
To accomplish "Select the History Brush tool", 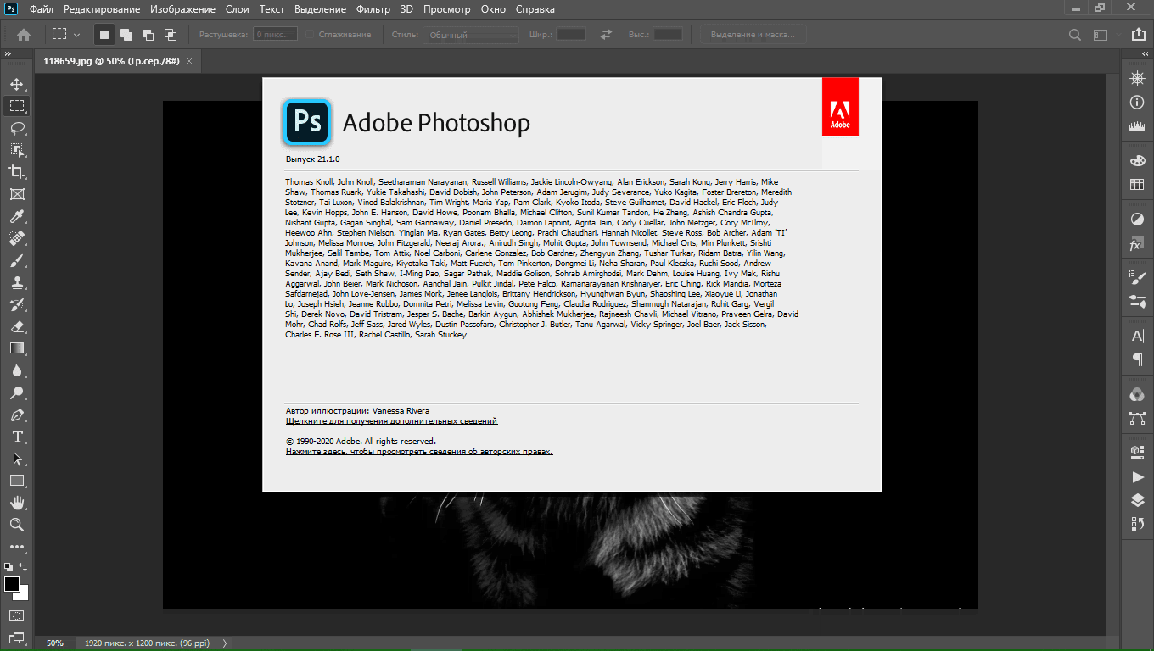I will (x=16, y=304).
